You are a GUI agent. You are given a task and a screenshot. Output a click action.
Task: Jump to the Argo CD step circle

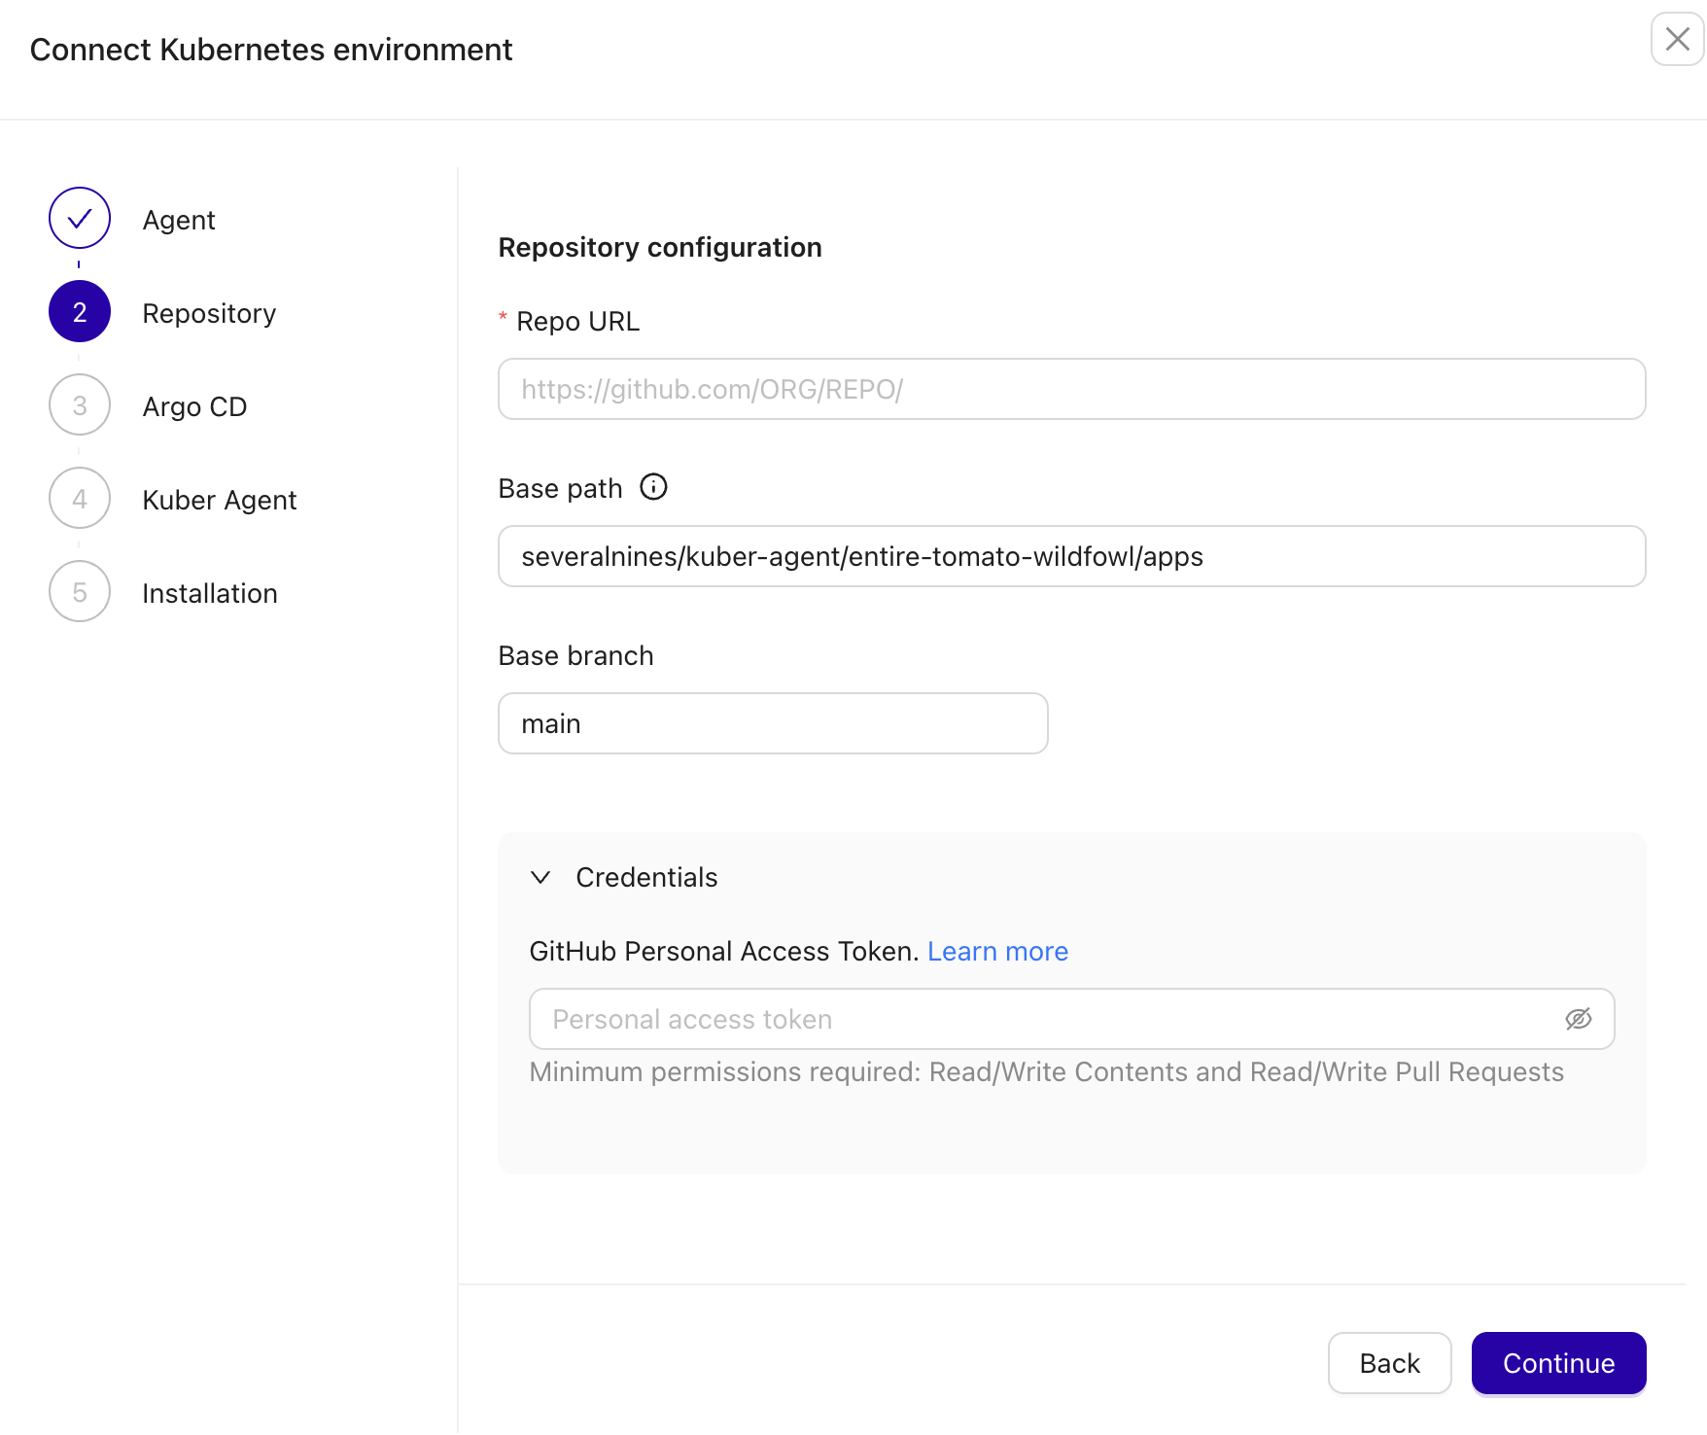point(79,404)
